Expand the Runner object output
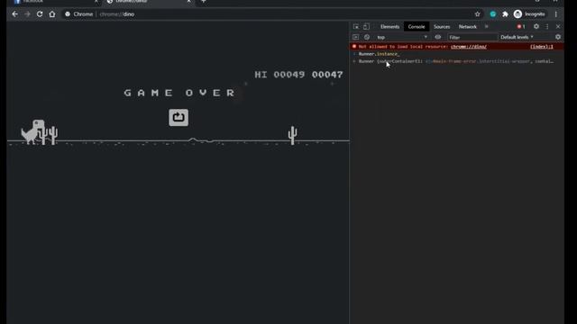The height and width of the screenshot is (324, 577). pos(354,61)
